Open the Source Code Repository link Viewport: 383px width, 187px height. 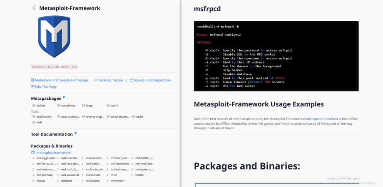pyautogui.click(x=152, y=80)
